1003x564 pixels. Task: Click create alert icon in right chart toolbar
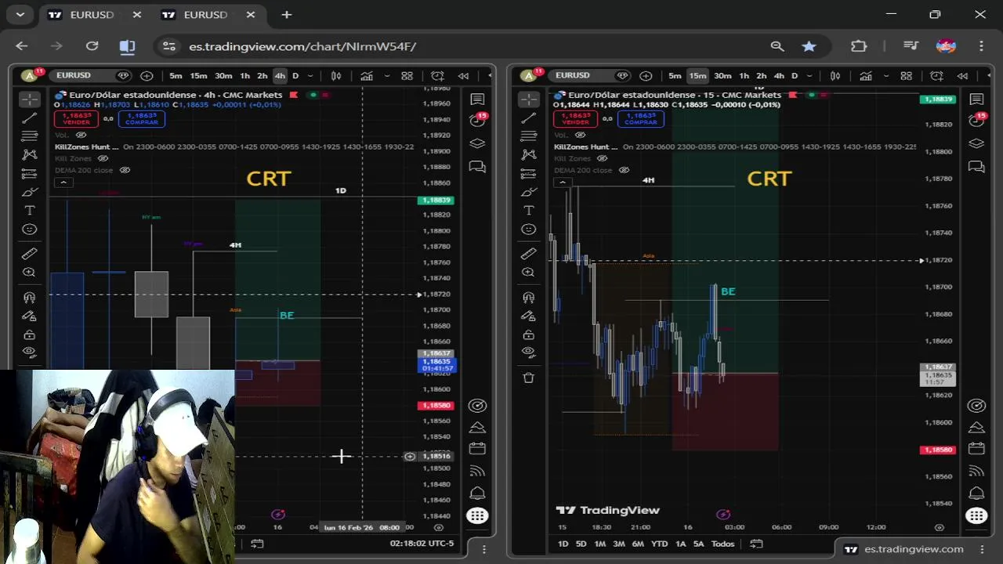pyautogui.click(x=936, y=76)
